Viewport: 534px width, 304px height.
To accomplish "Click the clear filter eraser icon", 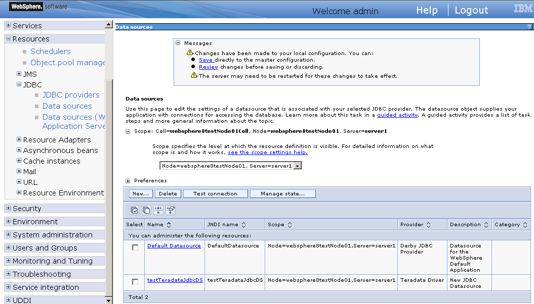I will [x=171, y=210].
